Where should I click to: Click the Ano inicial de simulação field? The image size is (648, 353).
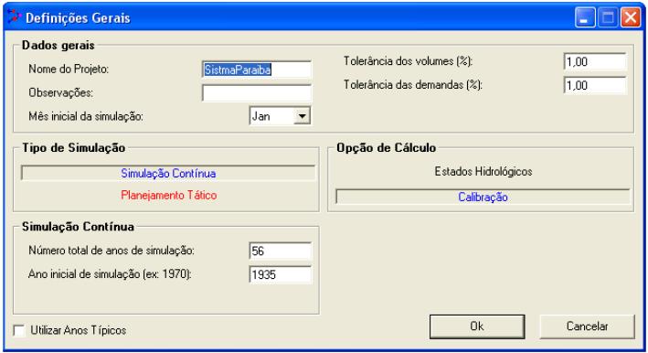point(281,274)
